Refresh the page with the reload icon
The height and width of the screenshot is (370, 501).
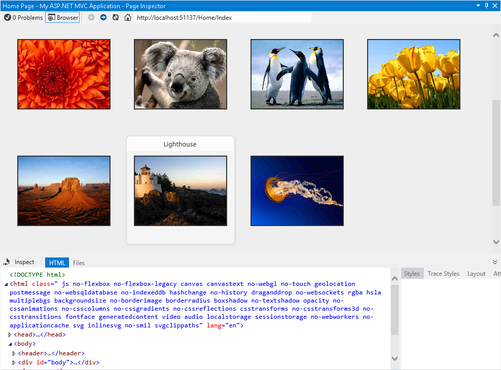(115, 17)
